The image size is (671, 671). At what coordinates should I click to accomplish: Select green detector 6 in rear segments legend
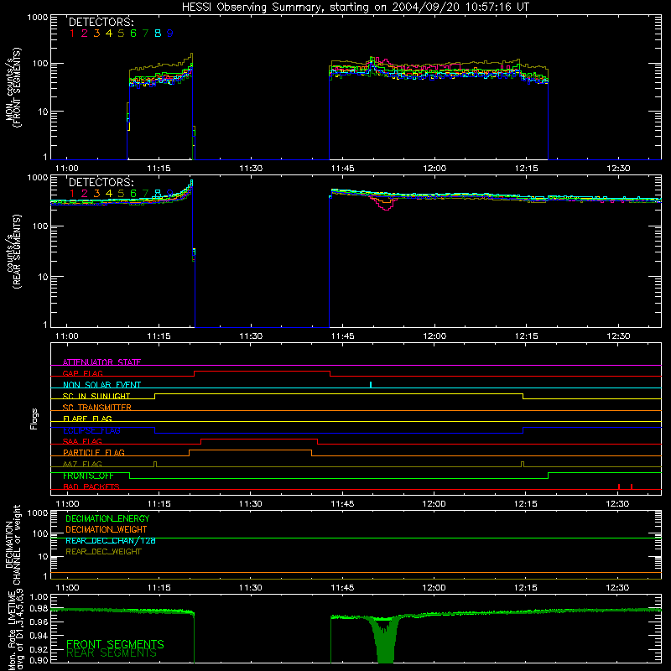[x=133, y=194]
